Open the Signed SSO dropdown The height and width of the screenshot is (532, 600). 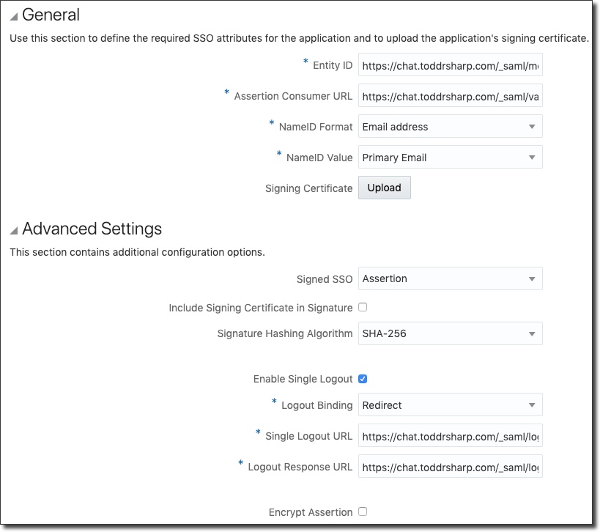click(x=450, y=278)
